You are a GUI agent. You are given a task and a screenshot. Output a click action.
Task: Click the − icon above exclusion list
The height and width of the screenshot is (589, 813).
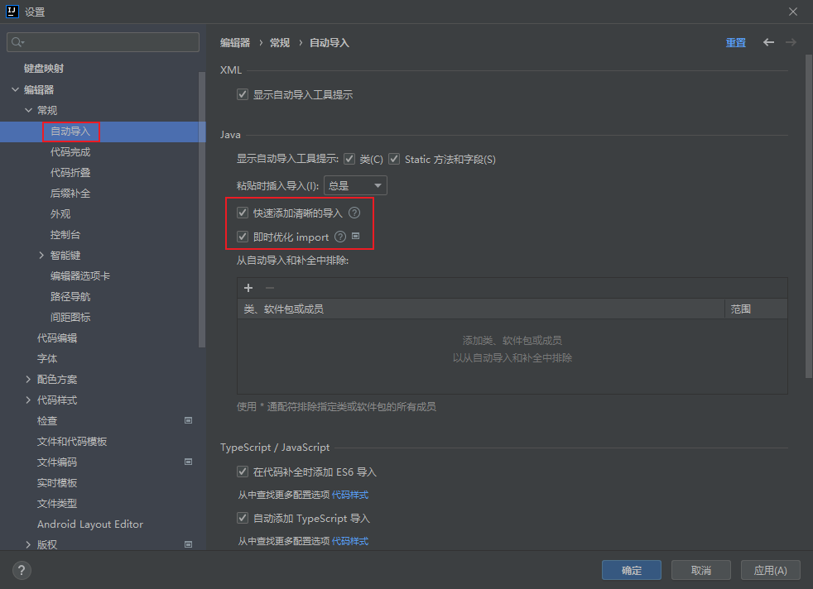click(x=272, y=287)
